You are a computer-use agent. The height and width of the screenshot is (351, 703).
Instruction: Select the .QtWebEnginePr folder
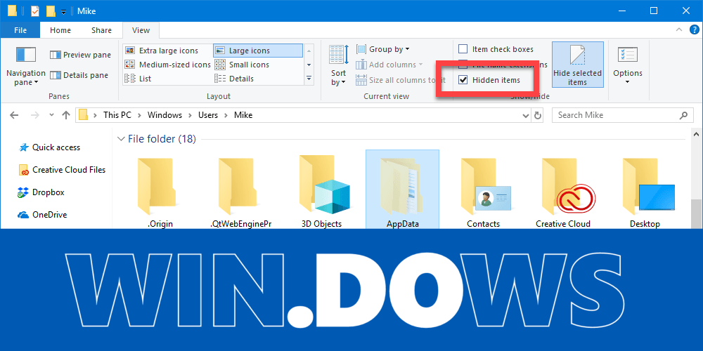point(240,190)
